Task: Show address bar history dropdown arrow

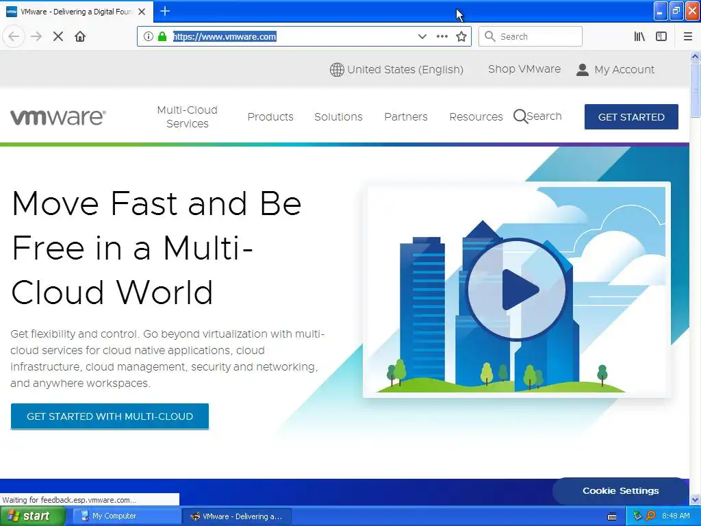Action: coord(422,36)
